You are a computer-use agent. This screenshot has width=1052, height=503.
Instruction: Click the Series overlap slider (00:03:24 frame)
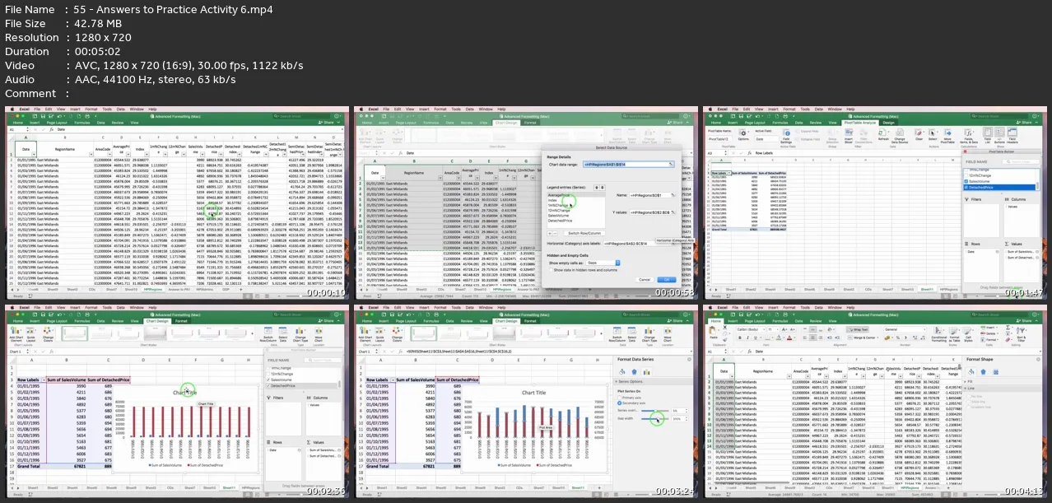click(x=654, y=411)
